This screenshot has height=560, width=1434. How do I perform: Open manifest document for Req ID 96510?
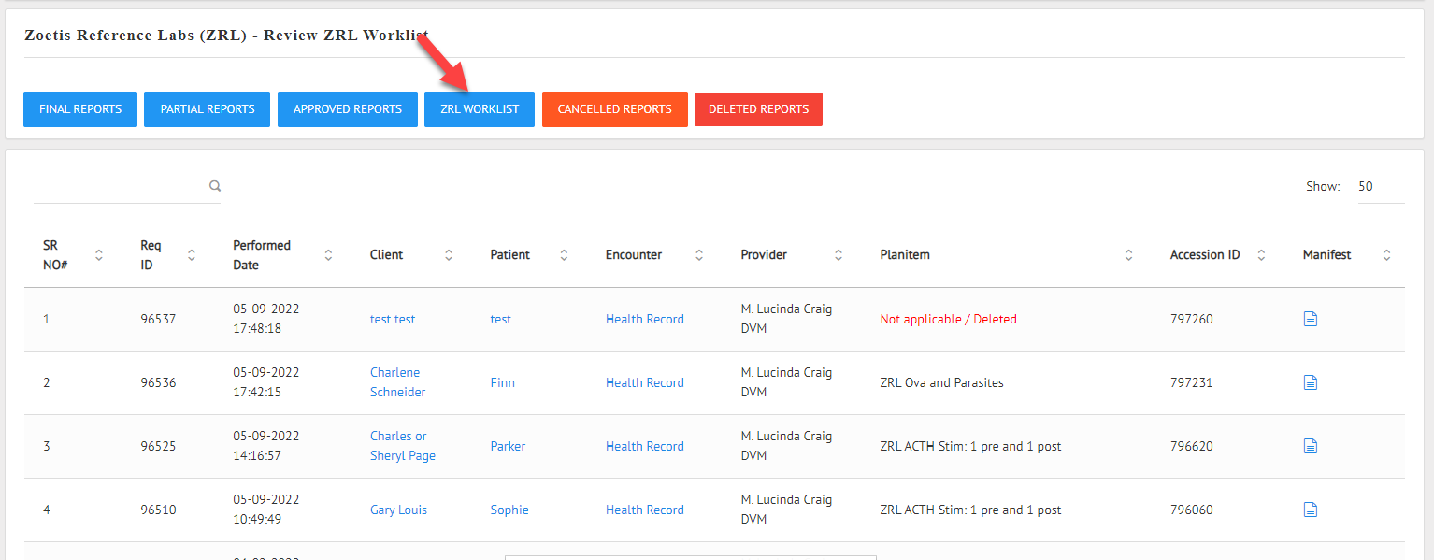tap(1311, 510)
